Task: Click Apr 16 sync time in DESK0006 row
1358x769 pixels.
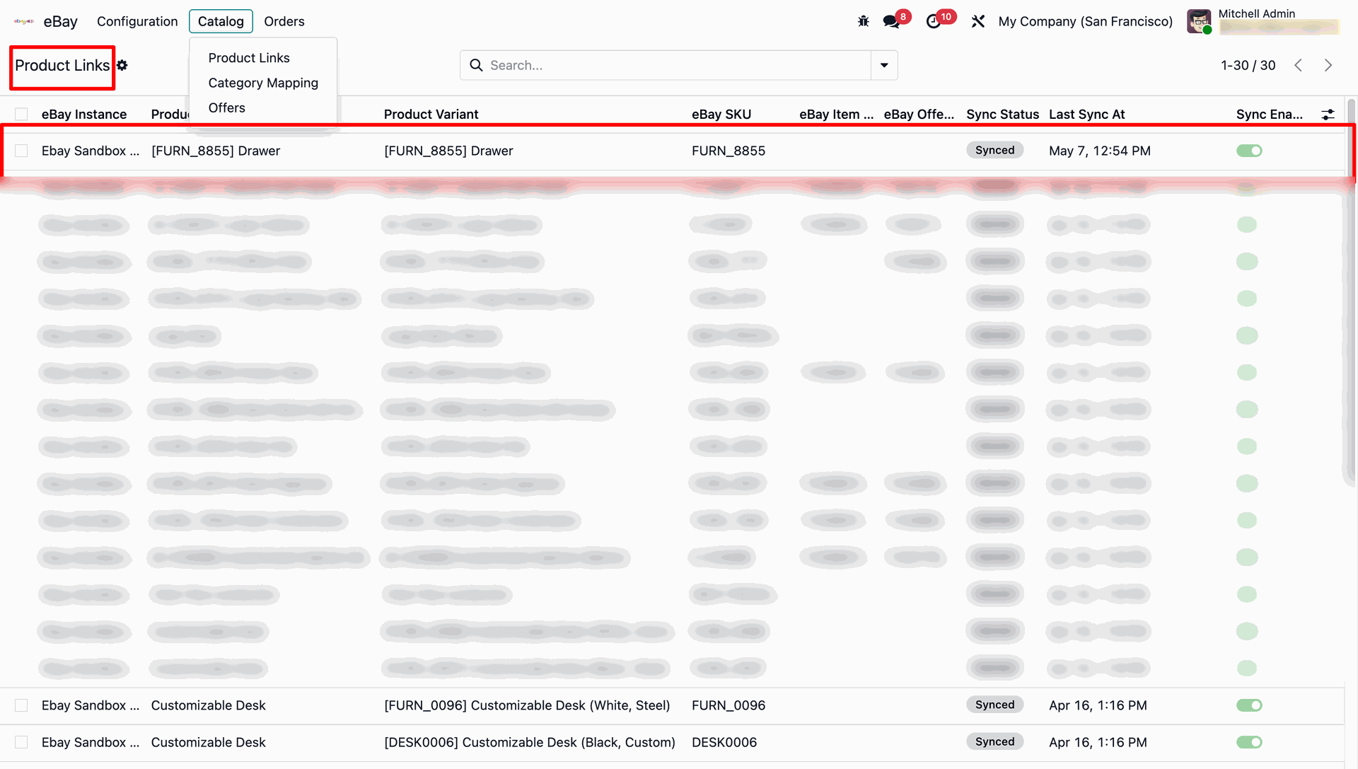Action: (1098, 742)
